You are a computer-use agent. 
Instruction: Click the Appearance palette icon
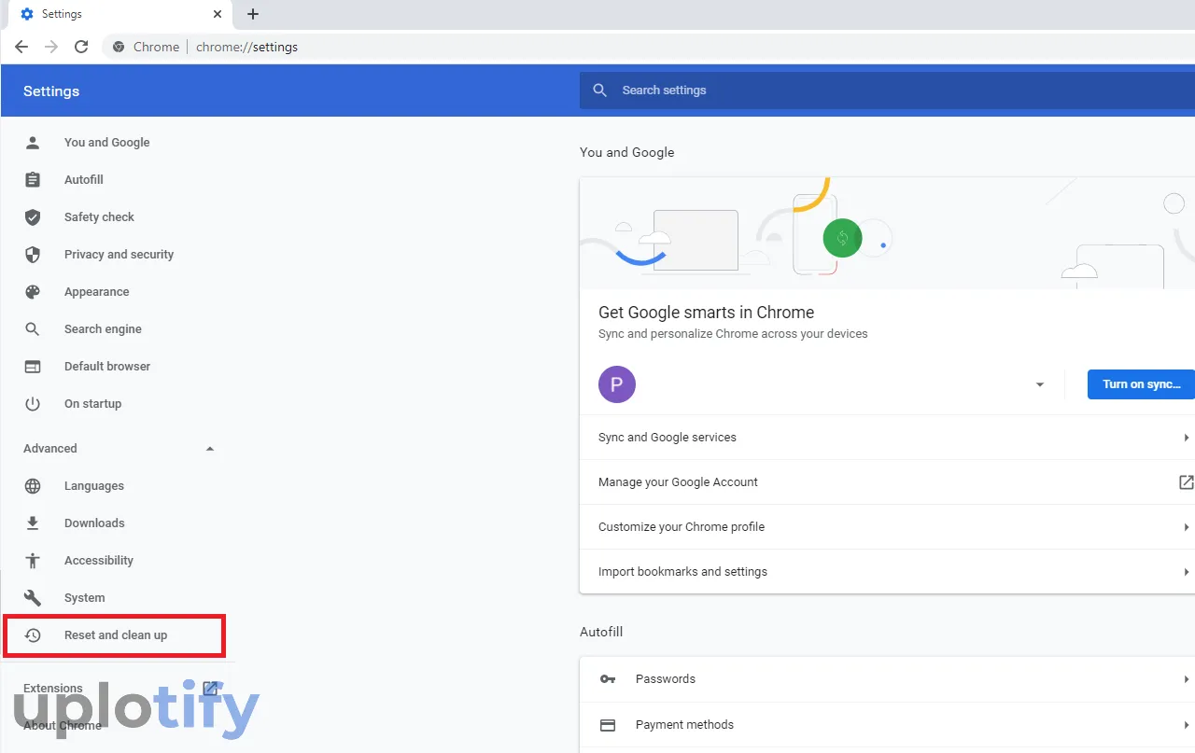(x=33, y=292)
